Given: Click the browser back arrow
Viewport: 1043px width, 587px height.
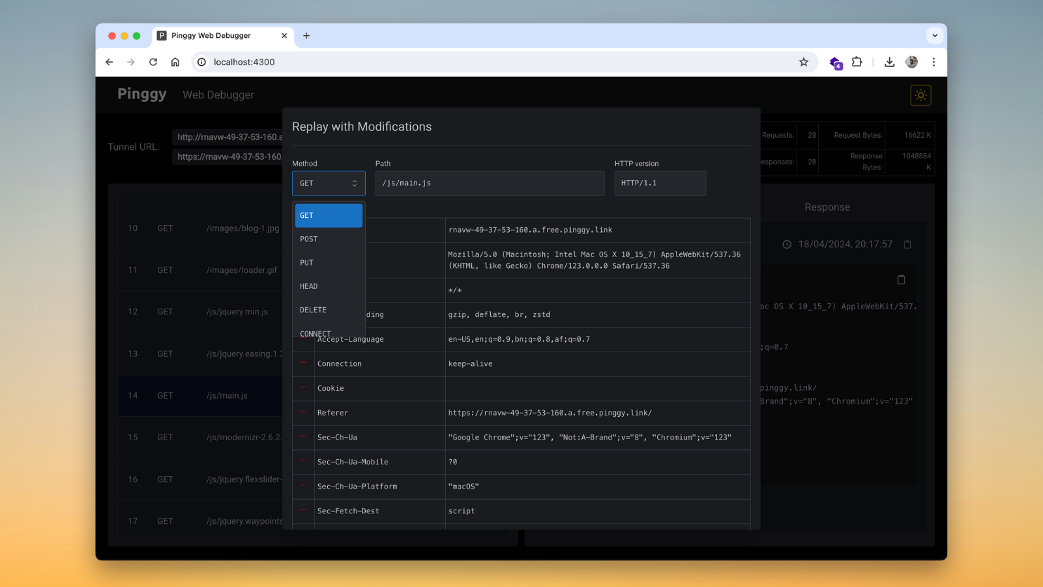Looking at the screenshot, I should pos(110,62).
